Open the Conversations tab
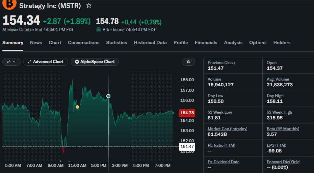This screenshot has width=314, height=173. click(x=84, y=42)
